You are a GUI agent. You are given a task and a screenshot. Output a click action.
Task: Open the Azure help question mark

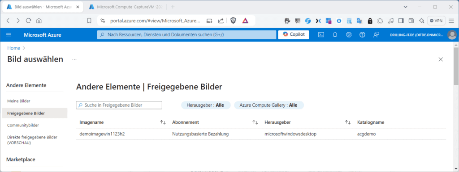click(x=362, y=35)
